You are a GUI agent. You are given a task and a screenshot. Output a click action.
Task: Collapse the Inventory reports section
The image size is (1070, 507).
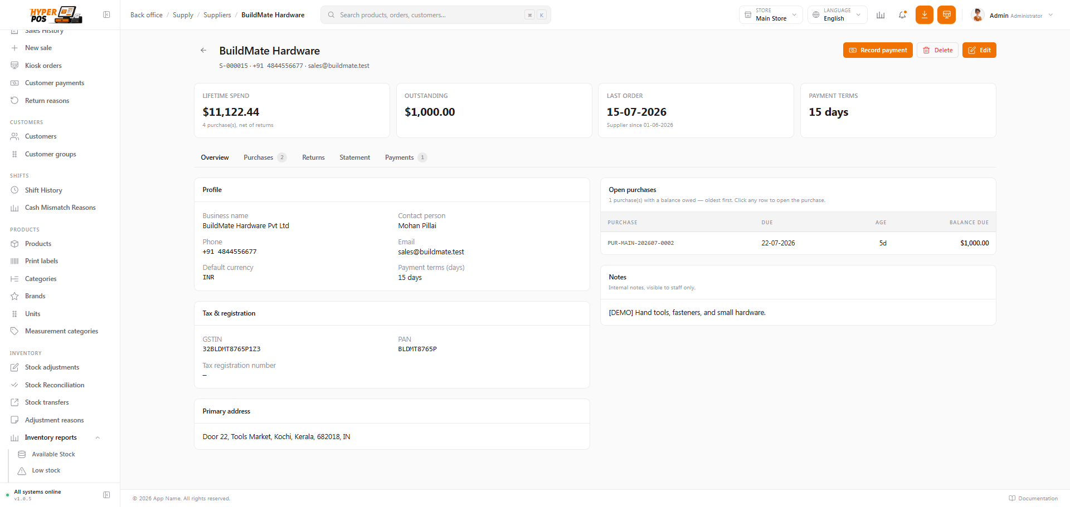click(x=98, y=437)
